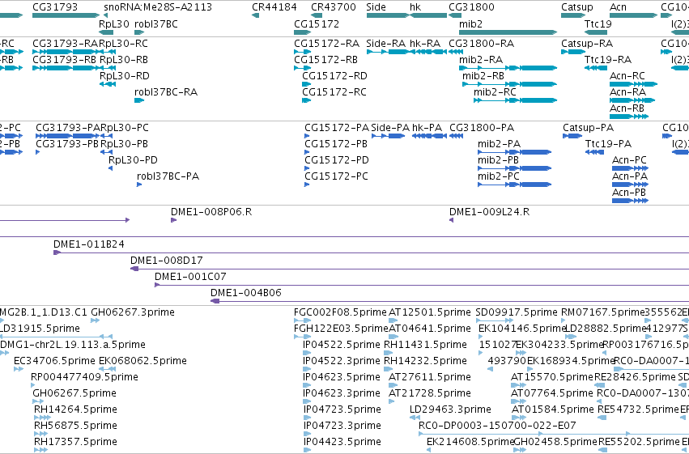Select the robl37BC gene label
The width and height of the screenshot is (689, 454).
pos(156,23)
